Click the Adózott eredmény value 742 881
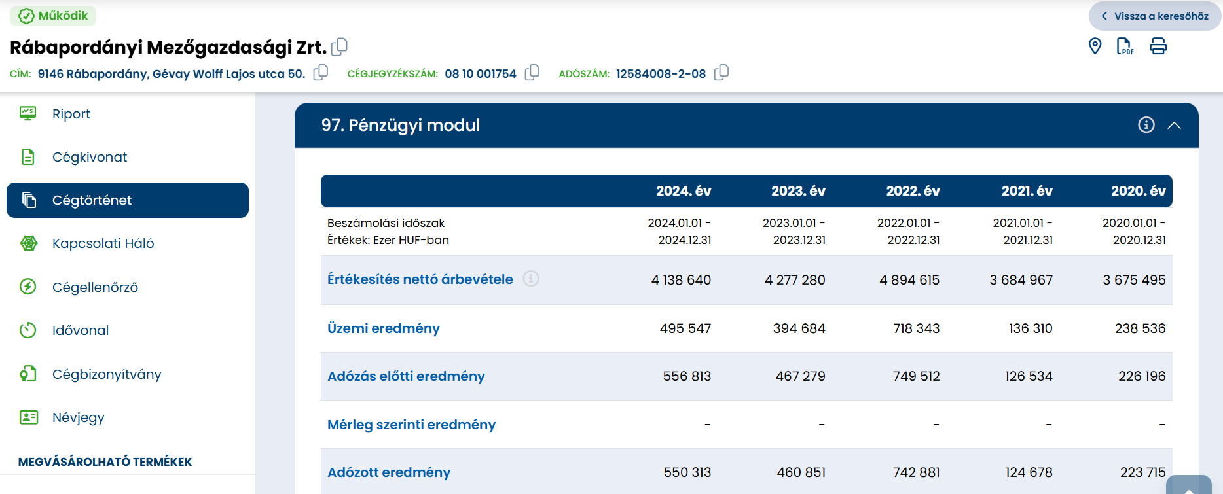Screen dimensions: 1223x494 click(917, 472)
